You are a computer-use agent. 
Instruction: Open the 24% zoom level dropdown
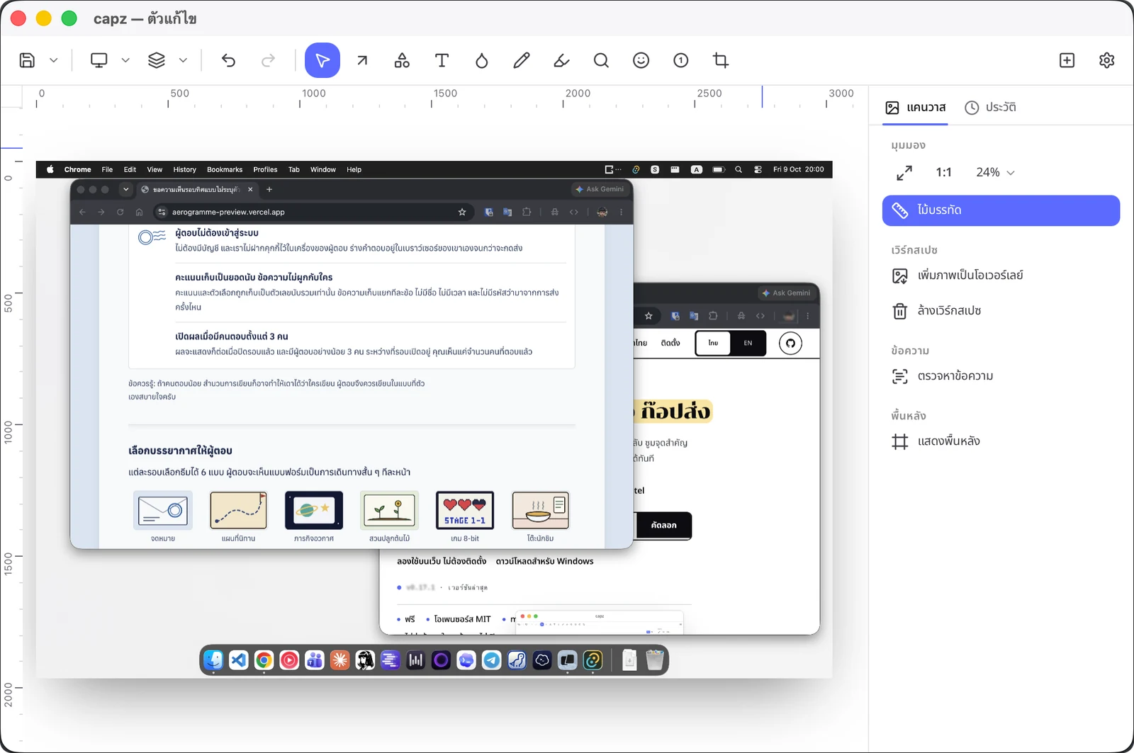(x=995, y=172)
